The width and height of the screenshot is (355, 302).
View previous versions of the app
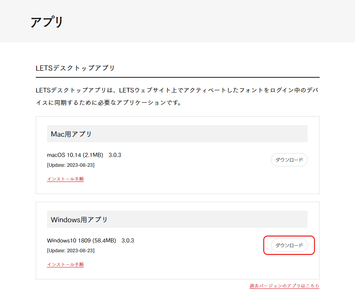[x=284, y=286]
